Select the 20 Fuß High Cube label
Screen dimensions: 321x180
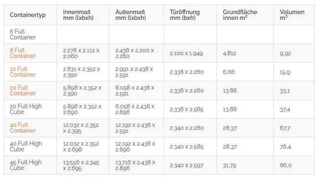coord(26,109)
